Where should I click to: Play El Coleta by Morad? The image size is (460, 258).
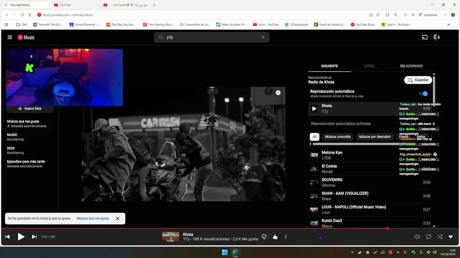(370, 169)
